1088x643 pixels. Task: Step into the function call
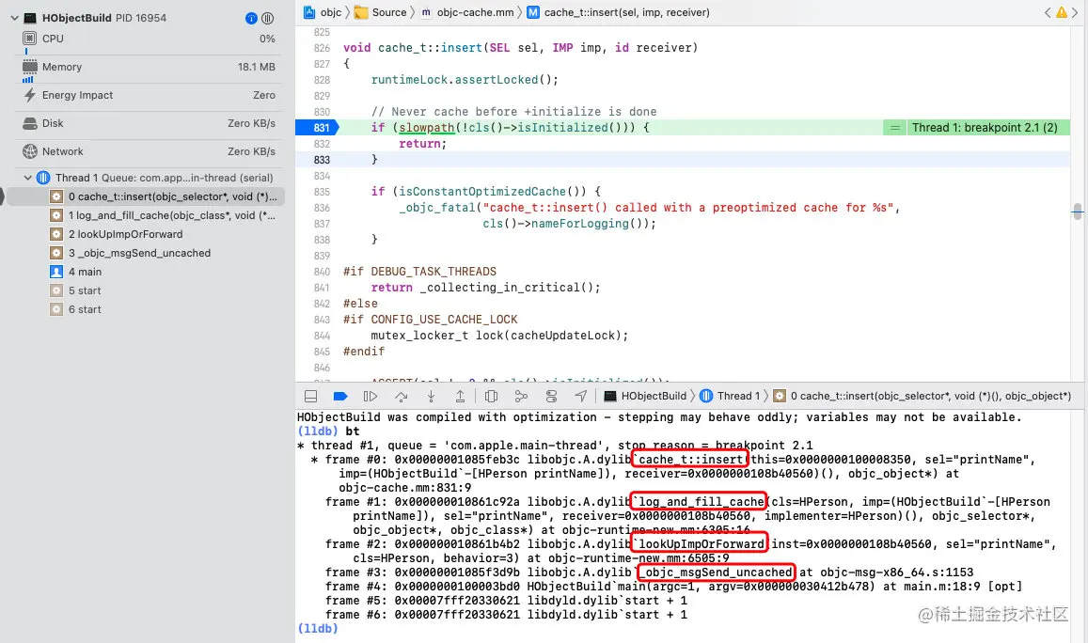coord(431,396)
